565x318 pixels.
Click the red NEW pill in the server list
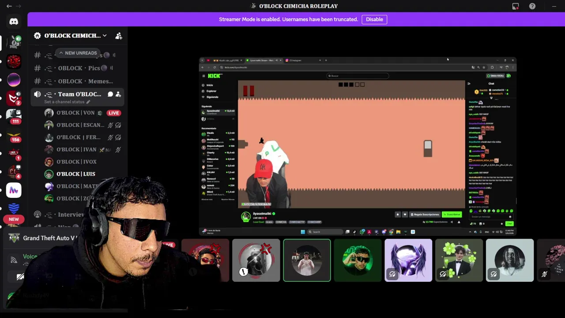[x=14, y=219]
